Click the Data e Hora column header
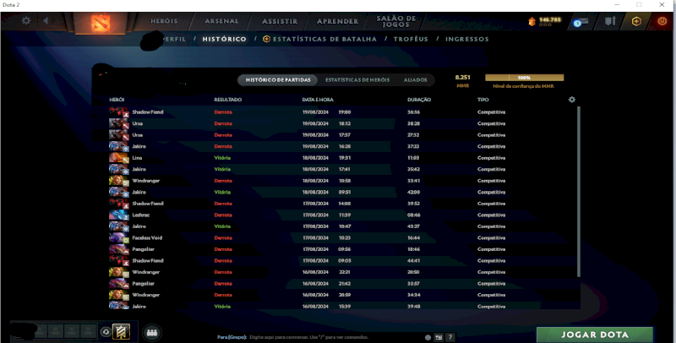Image resolution: width=676 pixels, height=343 pixels. [318, 100]
